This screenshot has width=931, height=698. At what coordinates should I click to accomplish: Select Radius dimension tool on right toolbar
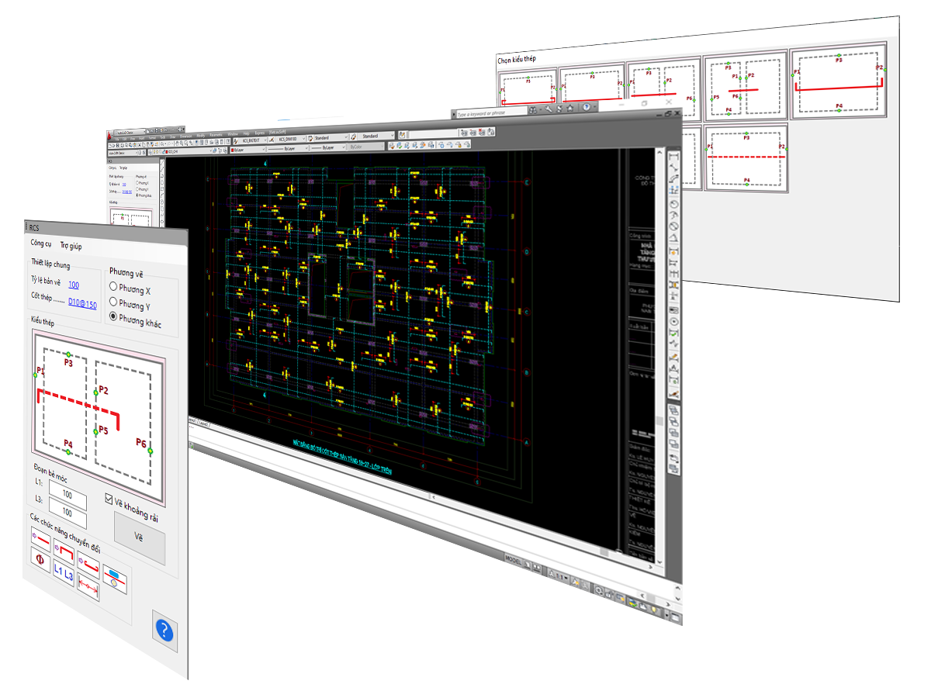tap(673, 204)
